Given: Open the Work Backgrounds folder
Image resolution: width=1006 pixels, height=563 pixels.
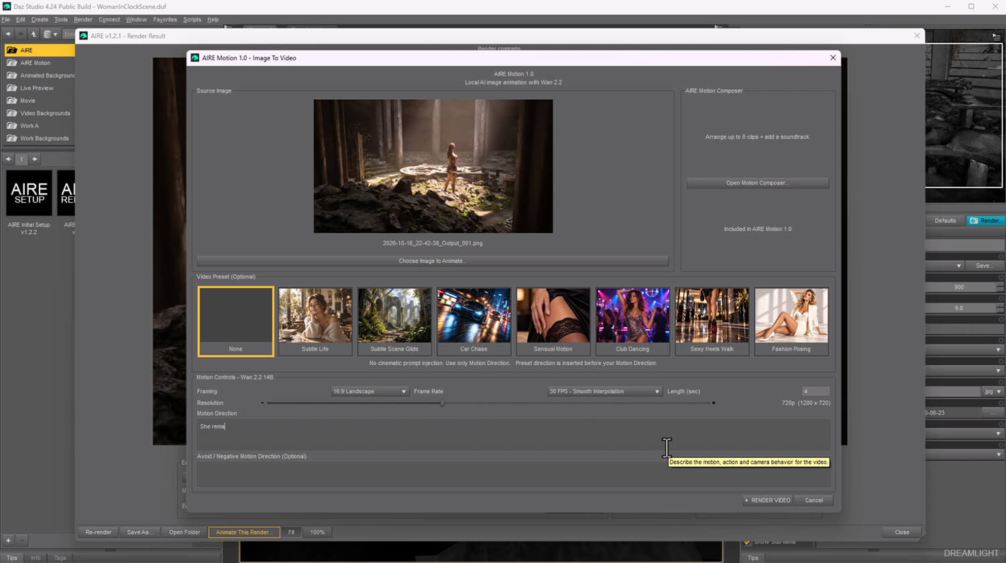Looking at the screenshot, I should click(44, 139).
